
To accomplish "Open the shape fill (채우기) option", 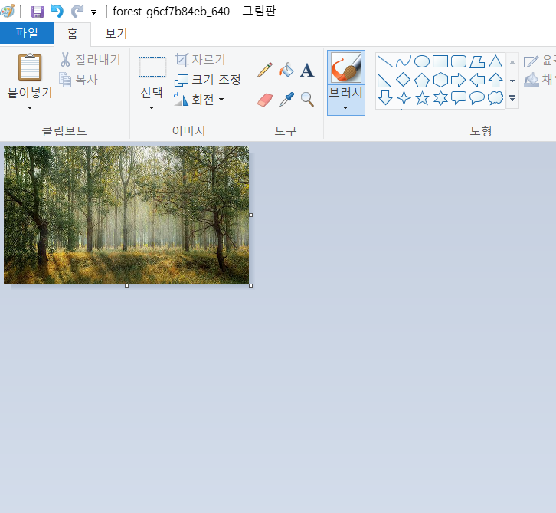I will 540,80.
